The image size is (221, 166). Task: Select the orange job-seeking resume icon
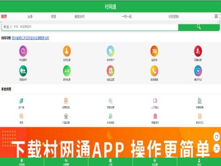pos(21,116)
